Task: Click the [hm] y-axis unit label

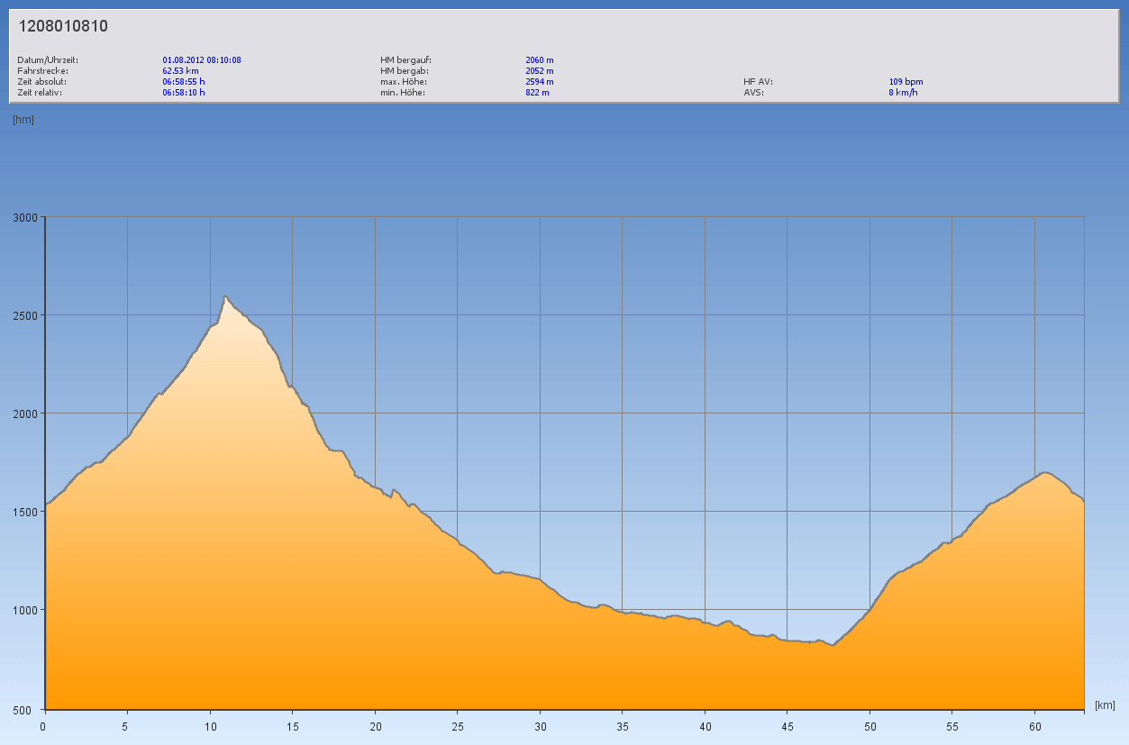Action: coord(23,120)
